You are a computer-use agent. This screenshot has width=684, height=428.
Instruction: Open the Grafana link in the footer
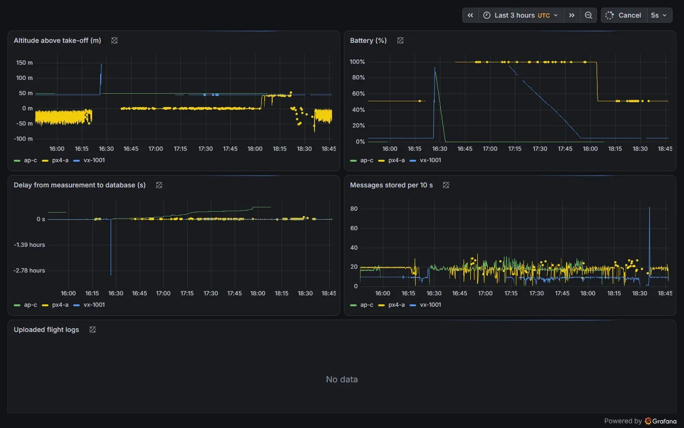[661, 421]
